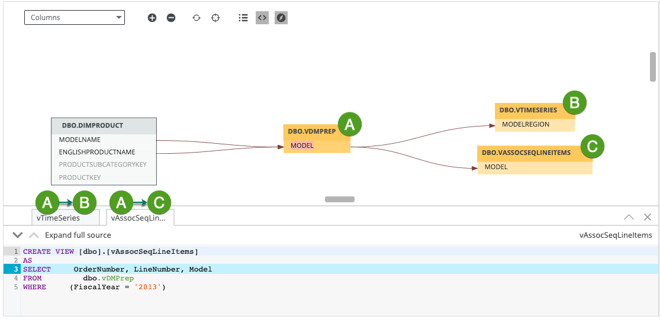Expand full source with the down chevron

[18, 235]
